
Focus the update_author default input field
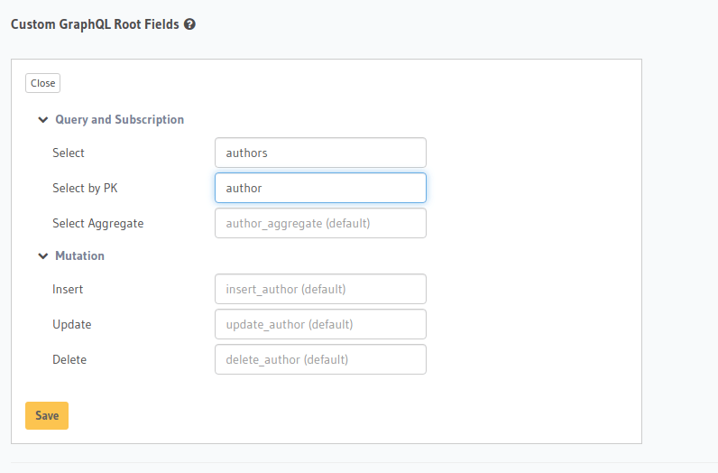click(x=320, y=324)
